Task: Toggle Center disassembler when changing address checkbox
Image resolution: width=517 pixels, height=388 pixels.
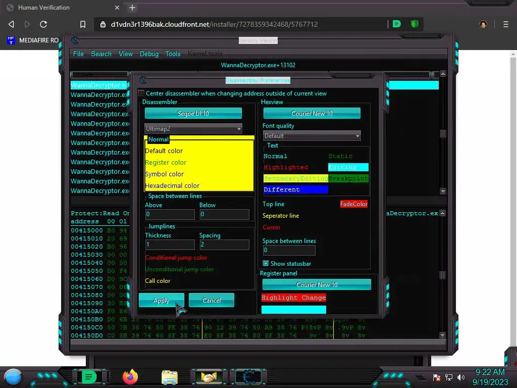Action: [x=141, y=93]
